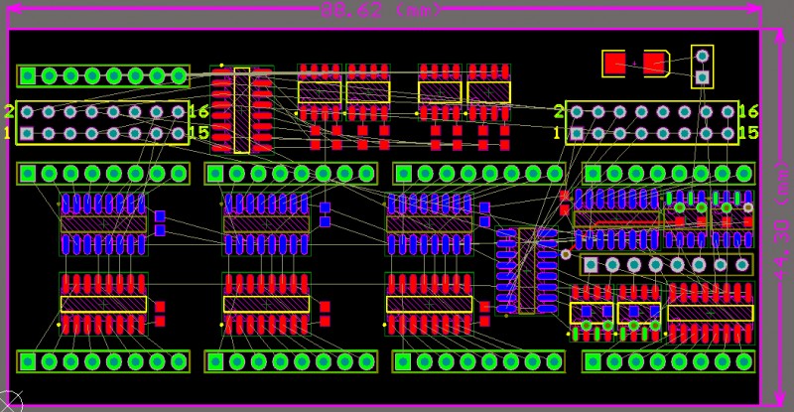
Task: Click pin label 1 on the right header
Action: tap(558, 133)
